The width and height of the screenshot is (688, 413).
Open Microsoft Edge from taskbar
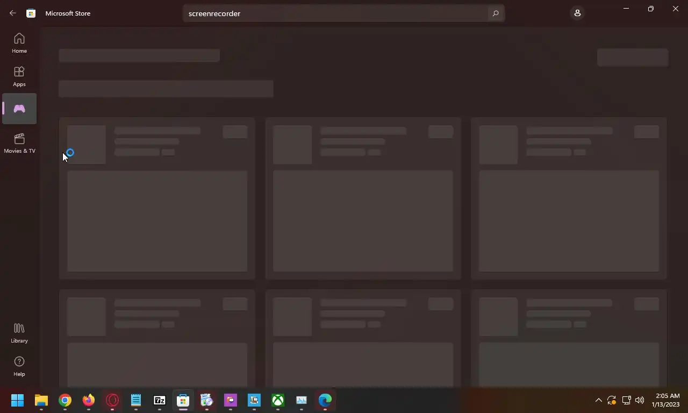(325, 400)
